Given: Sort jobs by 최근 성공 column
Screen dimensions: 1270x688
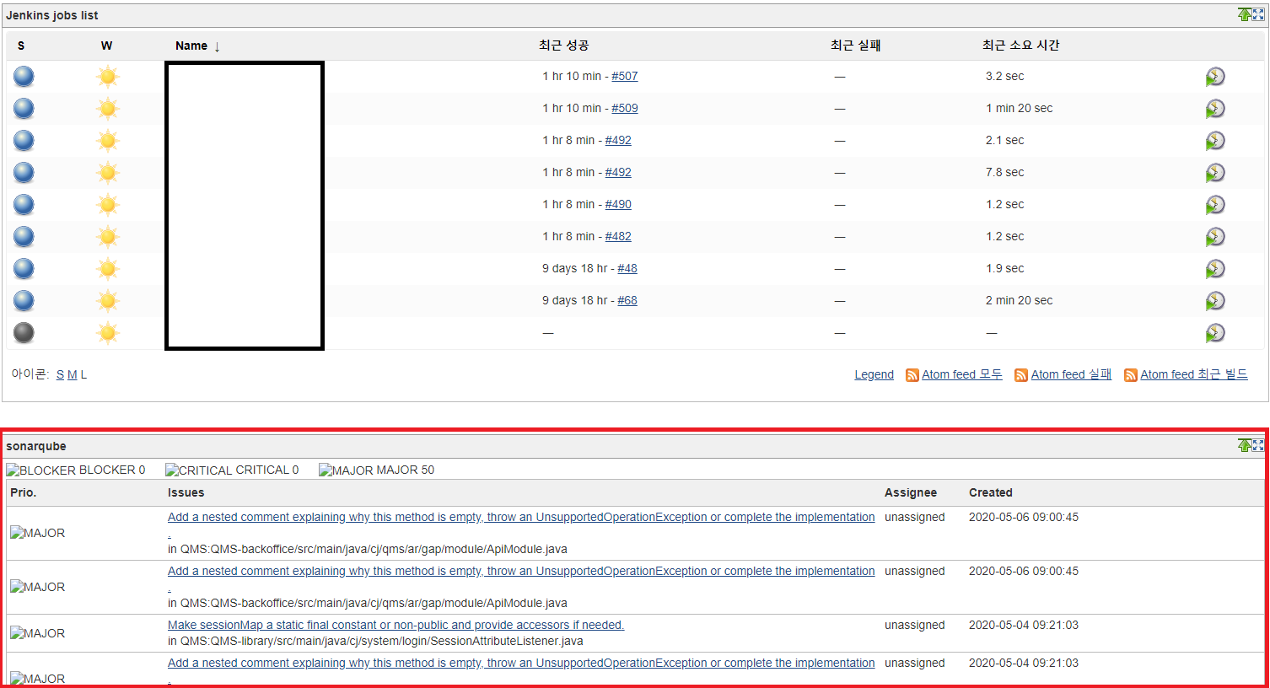Looking at the screenshot, I should [x=563, y=46].
